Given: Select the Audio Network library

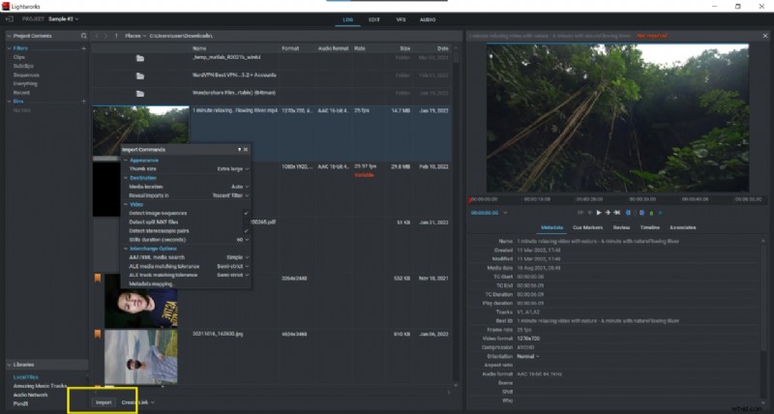Looking at the screenshot, I should pyautogui.click(x=31, y=395).
